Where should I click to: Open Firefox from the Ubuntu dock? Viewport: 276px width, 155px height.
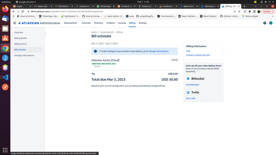(x=5, y=9)
